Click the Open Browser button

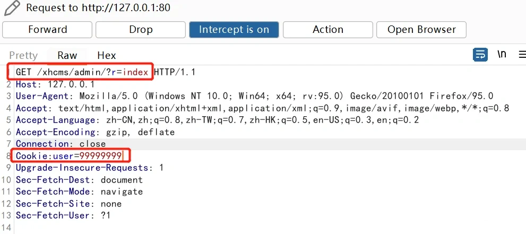[421, 30]
